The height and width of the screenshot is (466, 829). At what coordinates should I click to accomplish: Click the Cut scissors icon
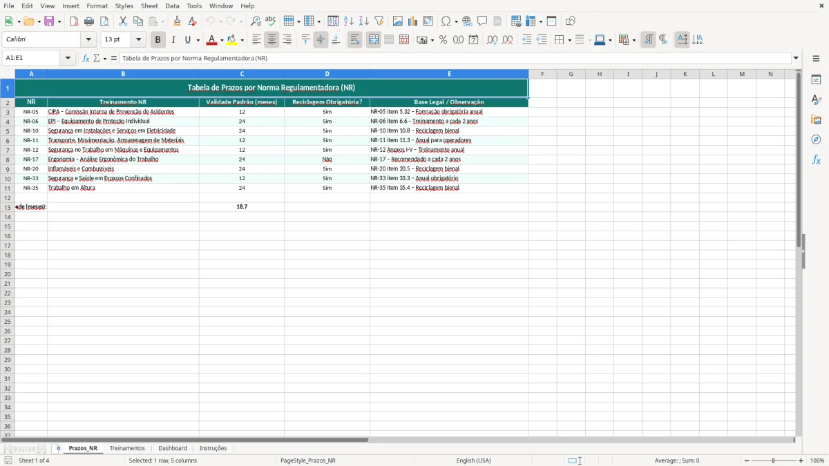tap(123, 21)
